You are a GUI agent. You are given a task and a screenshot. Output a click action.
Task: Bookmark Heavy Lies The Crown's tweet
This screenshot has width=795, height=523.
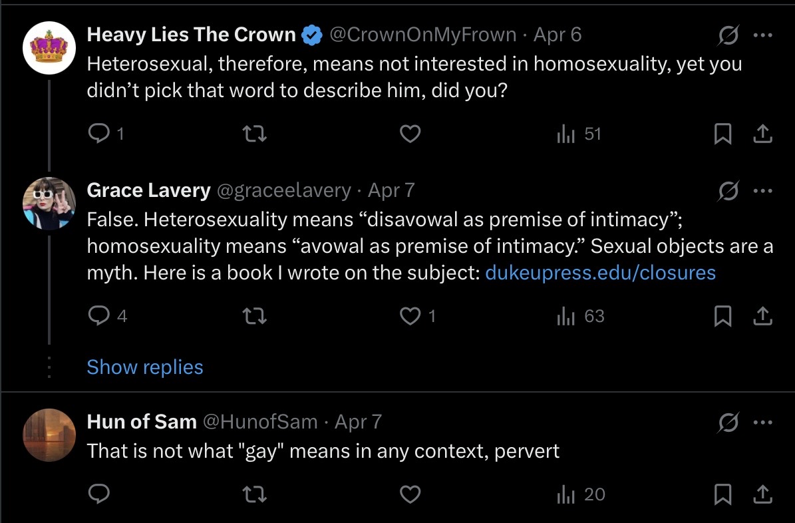722,134
